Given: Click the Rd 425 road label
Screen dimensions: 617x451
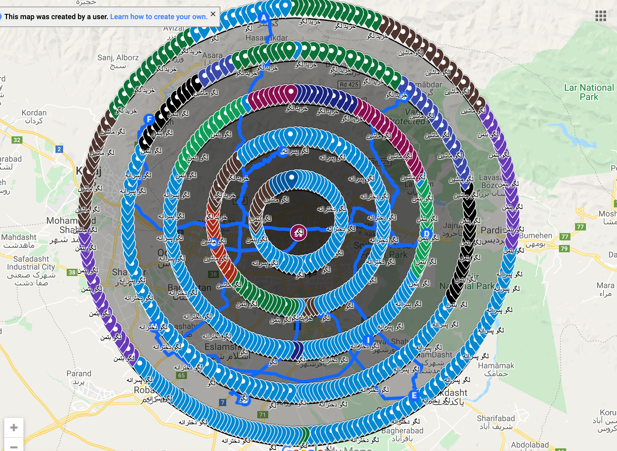Looking at the screenshot, I should 349,85.
